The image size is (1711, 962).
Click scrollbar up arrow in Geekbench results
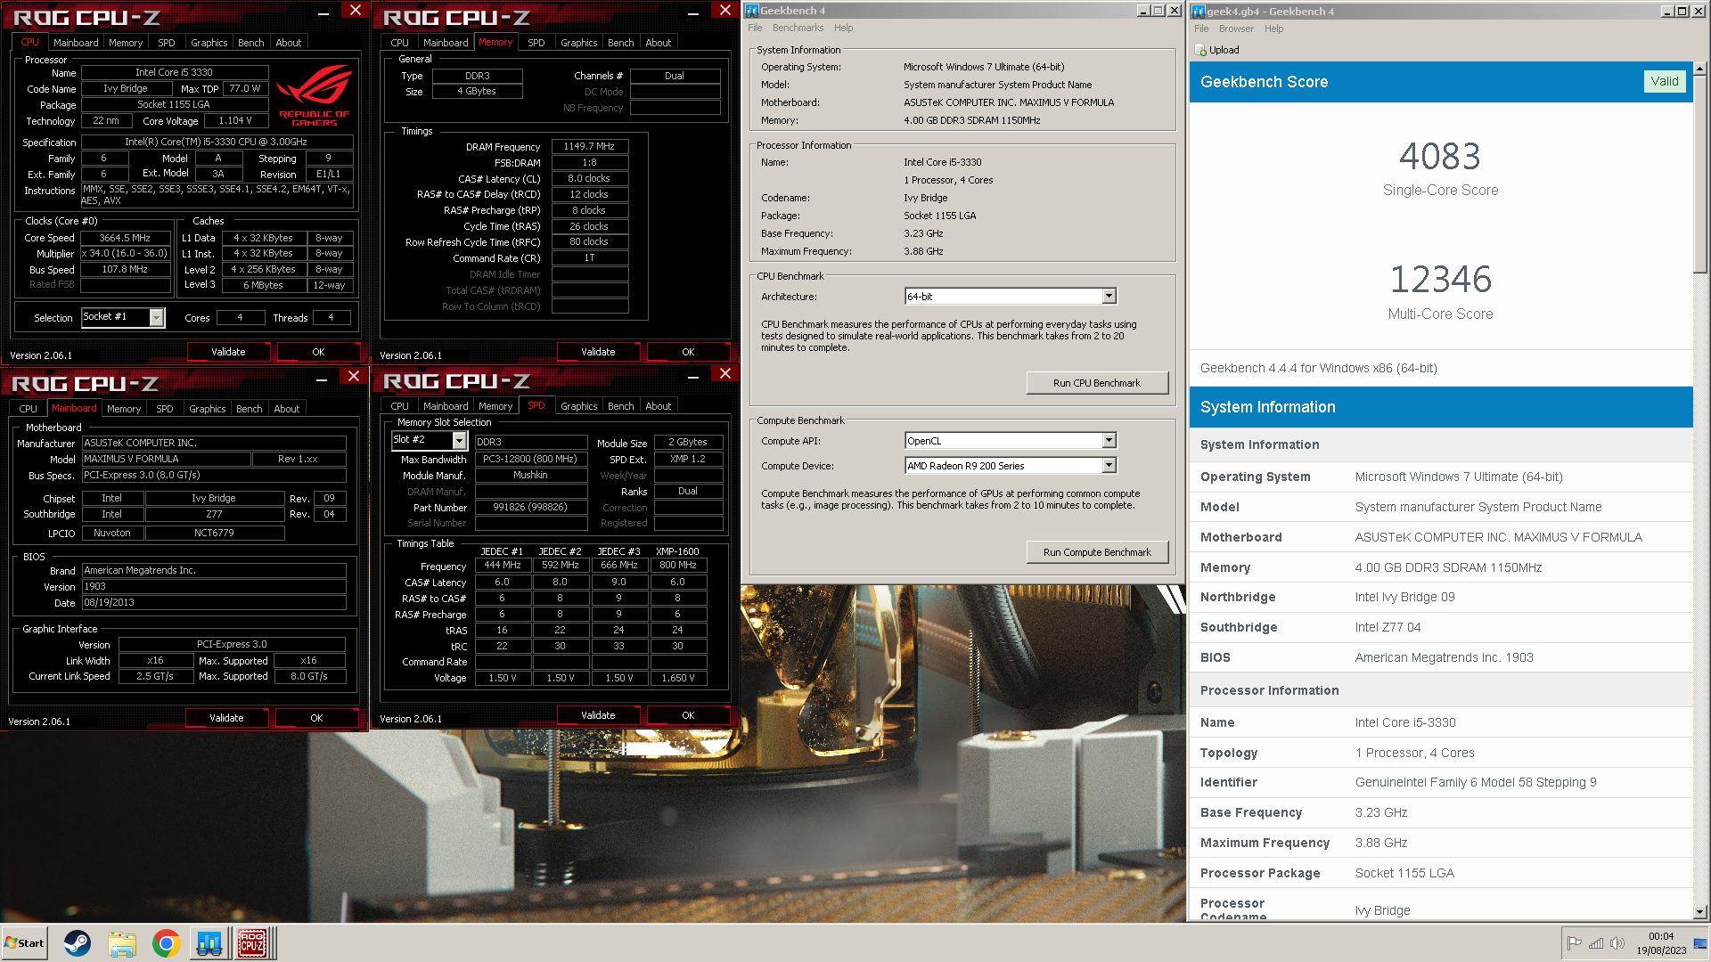[x=1699, y=69]
